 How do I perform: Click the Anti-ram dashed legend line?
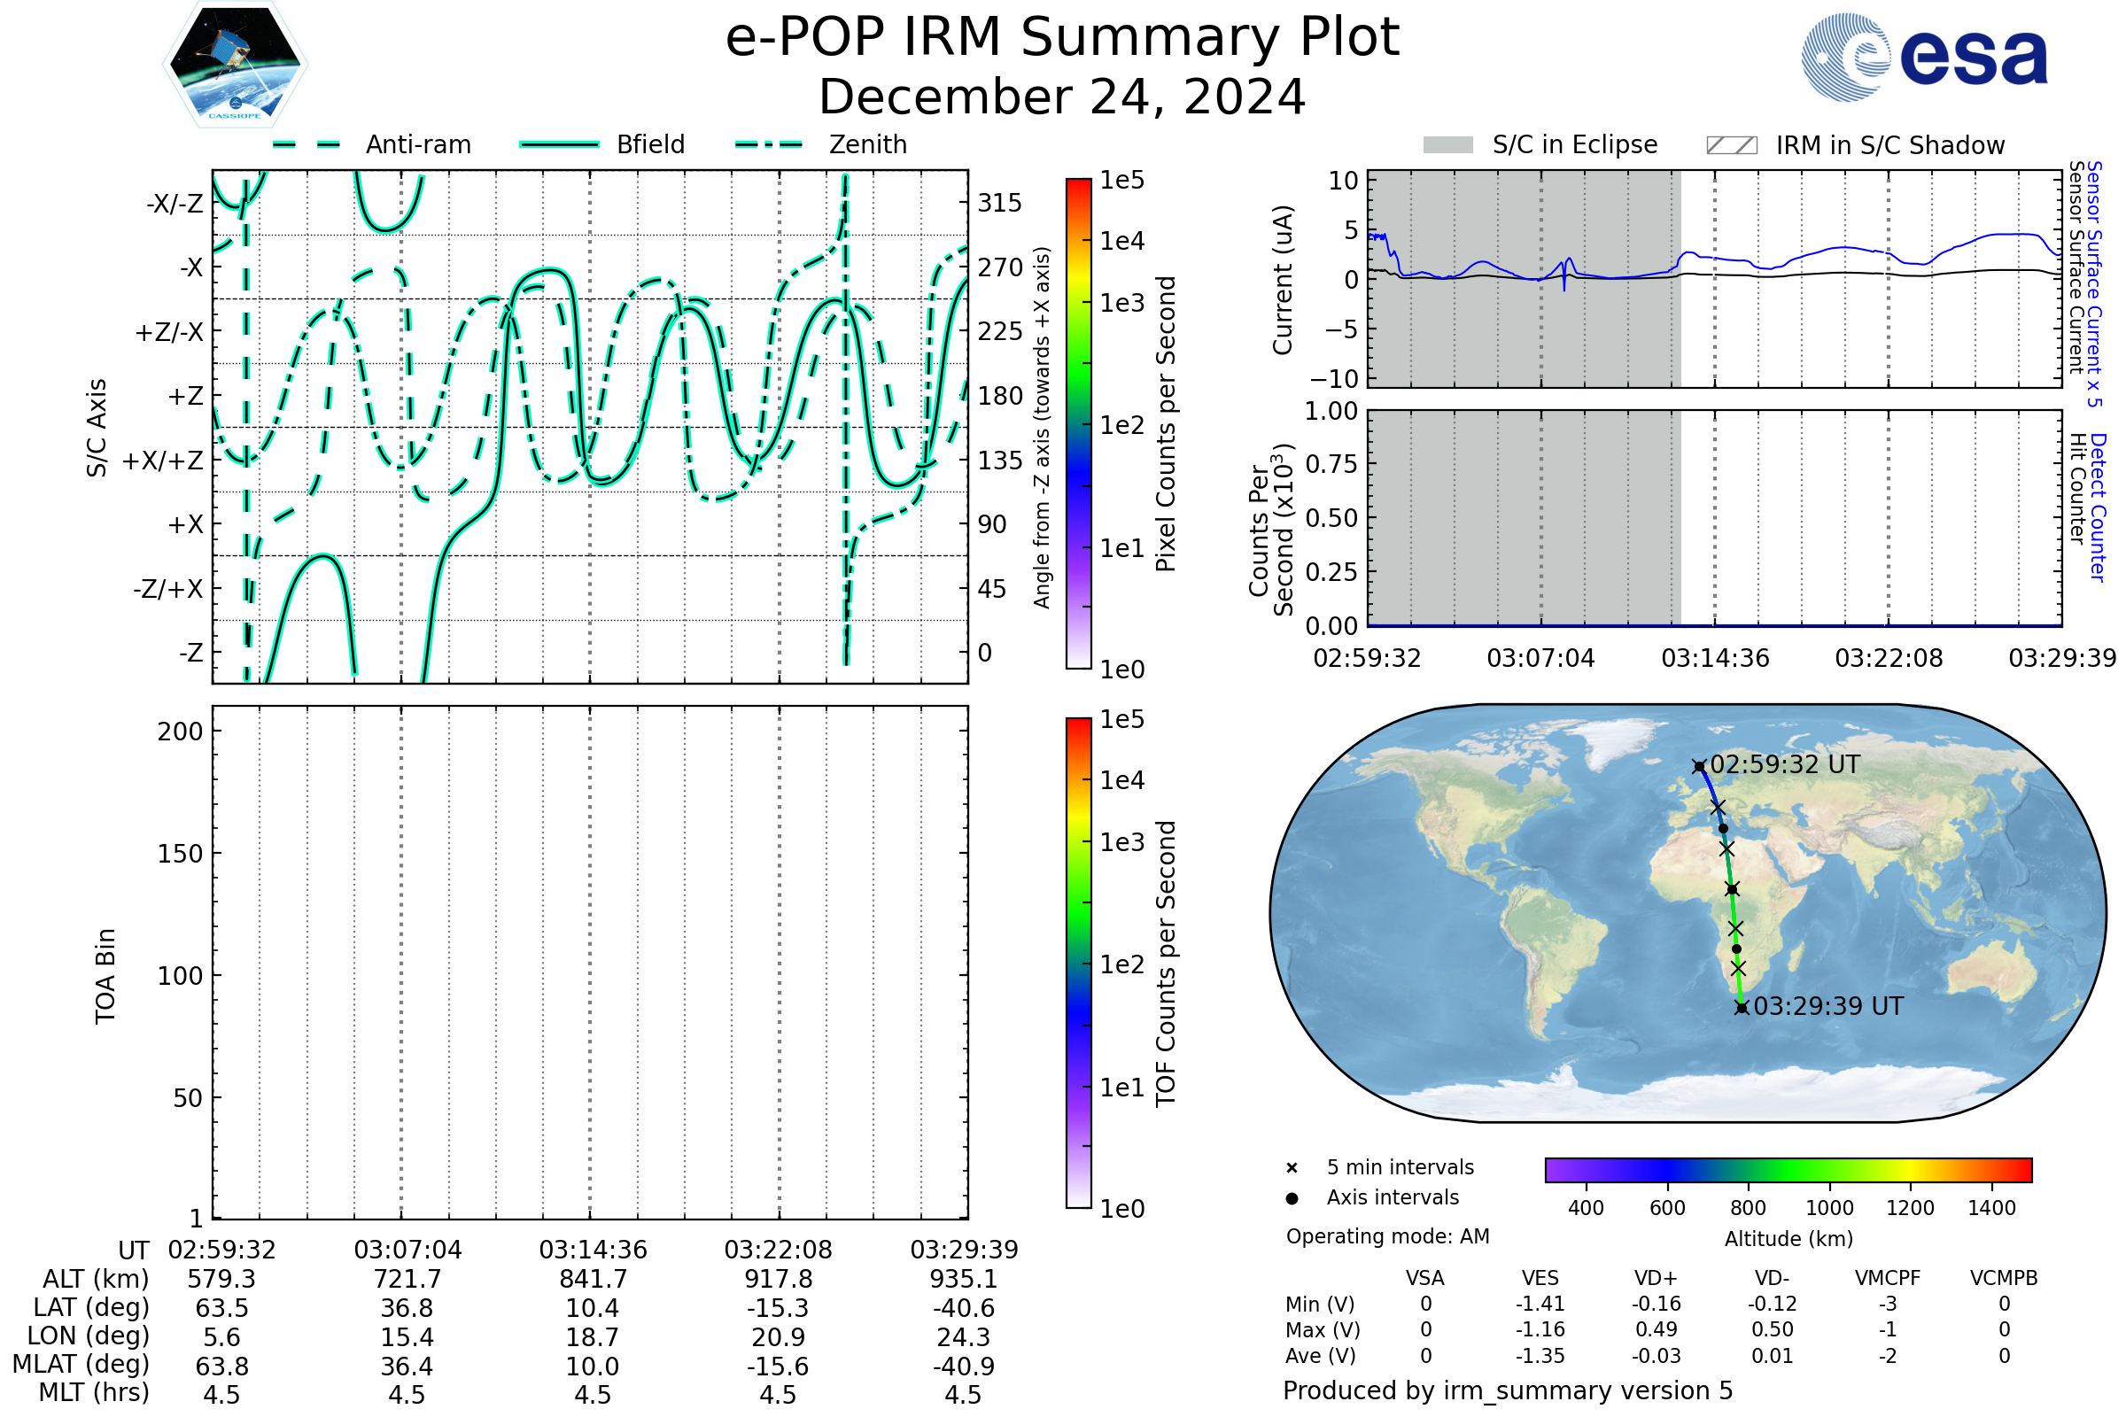point(306,144)
